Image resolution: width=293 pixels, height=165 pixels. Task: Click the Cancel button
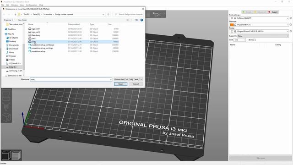click(x=136, y=84)
